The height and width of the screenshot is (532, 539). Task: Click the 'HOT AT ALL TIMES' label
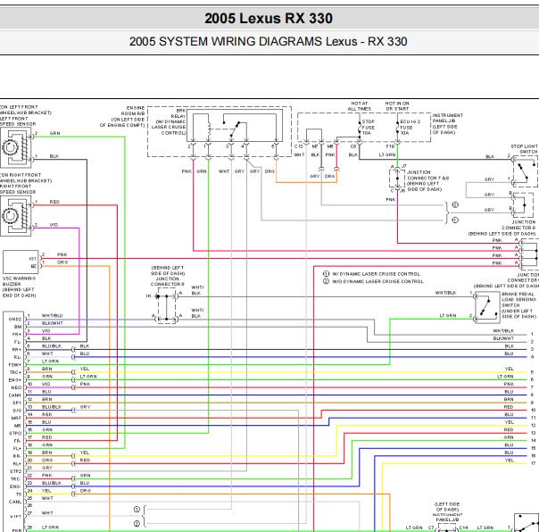(360, 106)
